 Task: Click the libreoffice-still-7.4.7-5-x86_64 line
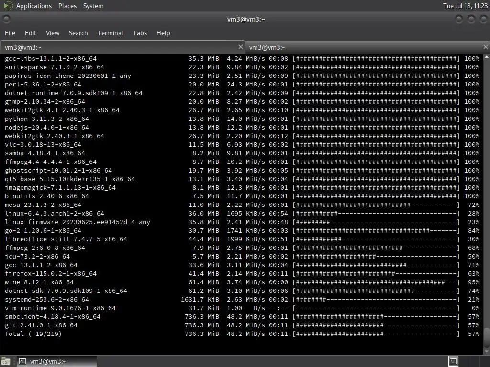point(242,239)
